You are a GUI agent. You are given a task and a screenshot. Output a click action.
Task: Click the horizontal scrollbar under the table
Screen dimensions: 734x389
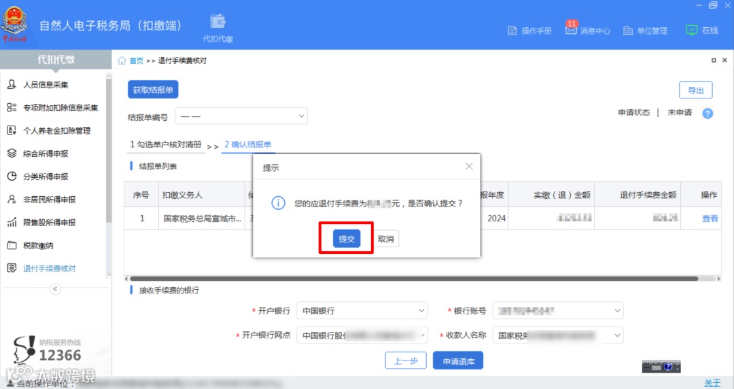click(414, 278)
